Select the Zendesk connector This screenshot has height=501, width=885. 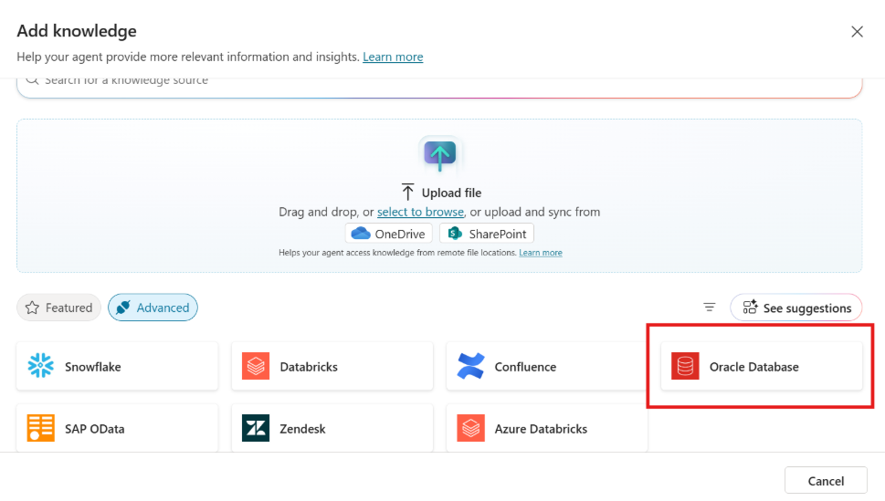(x=332, y=428)
